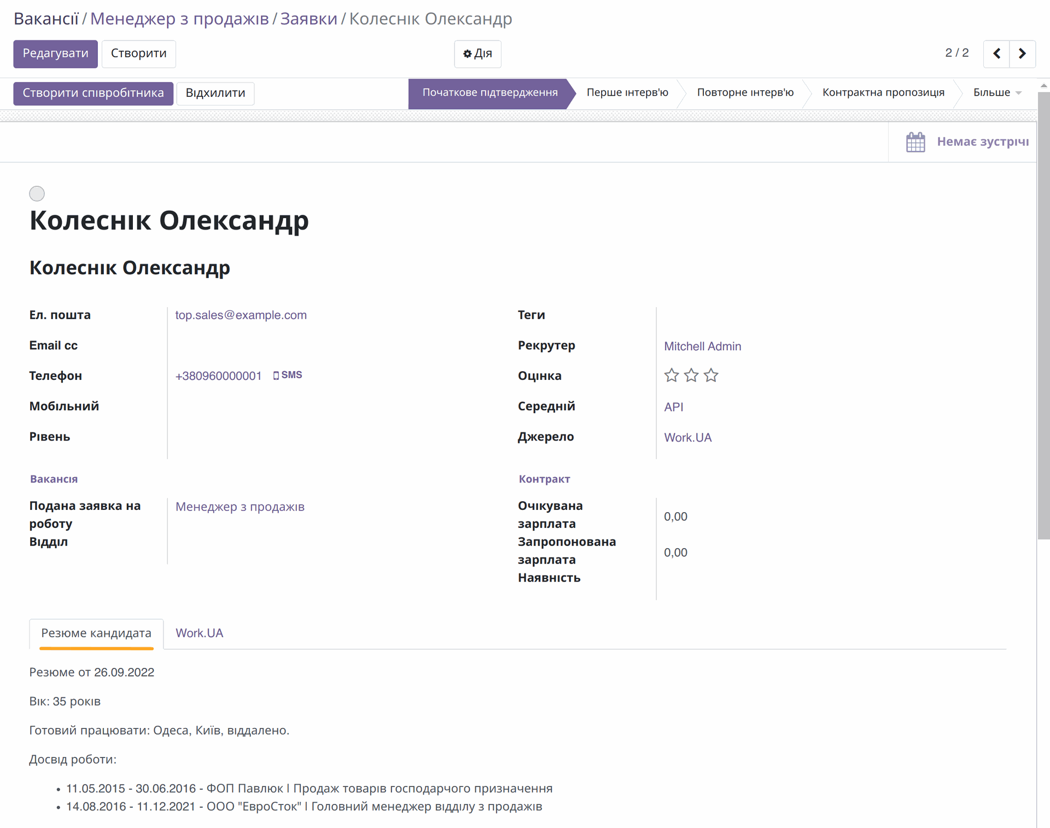Click email top.sales@example.com

[241, 315]
